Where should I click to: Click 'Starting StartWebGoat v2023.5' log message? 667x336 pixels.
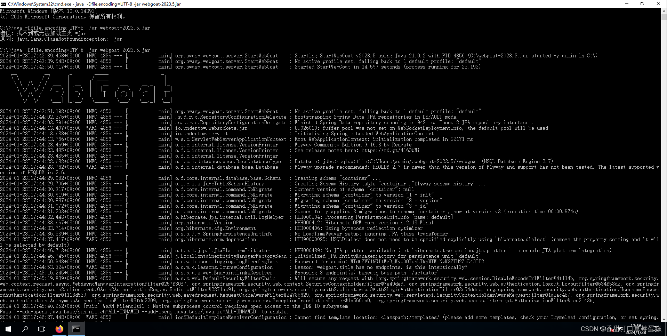pyautogui.click(x=446, y=56)
